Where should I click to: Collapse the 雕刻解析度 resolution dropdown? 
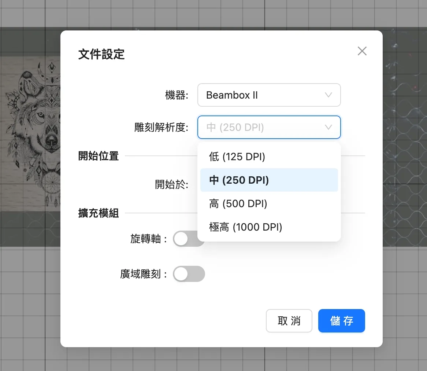(x=269, y=127)
